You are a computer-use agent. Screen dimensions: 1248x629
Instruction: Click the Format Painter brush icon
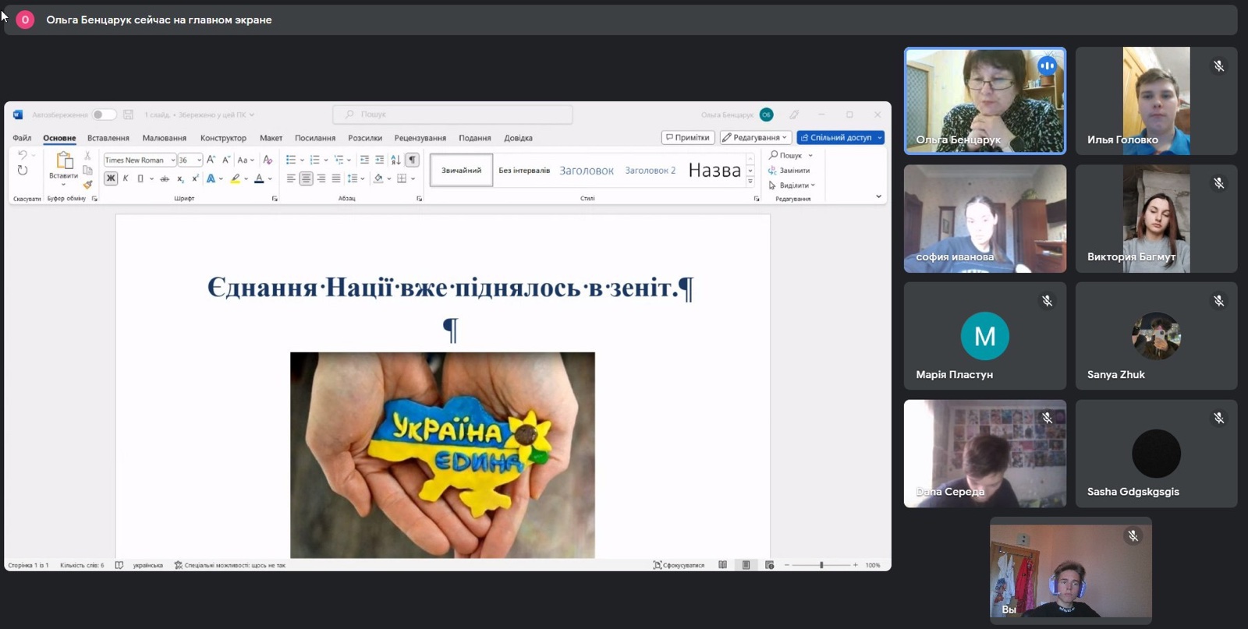pyautogui.click(x=87, y=185)
